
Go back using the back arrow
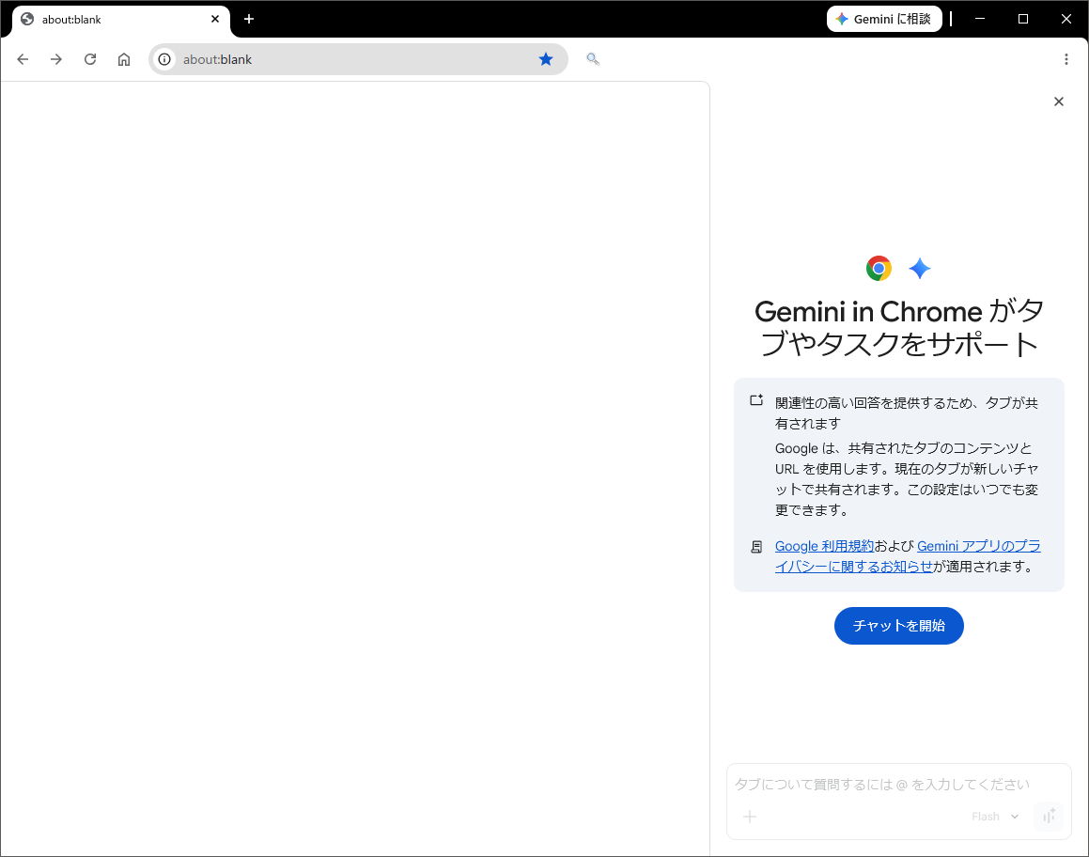(23, 60)
